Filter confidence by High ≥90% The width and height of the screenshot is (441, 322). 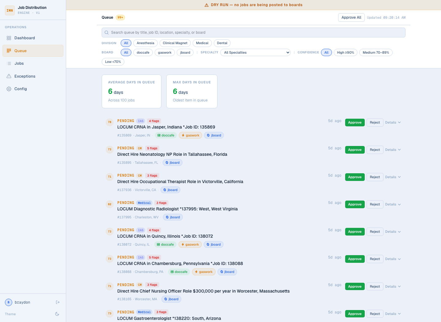pyautogui.click(x=345, y=52)
